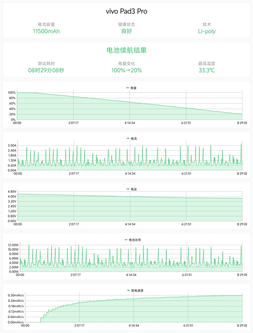Image resolution: width=253 pixels, height=333 pixels.
Task: Click the 电池续航结果 heading
Action: click(126, 50)
